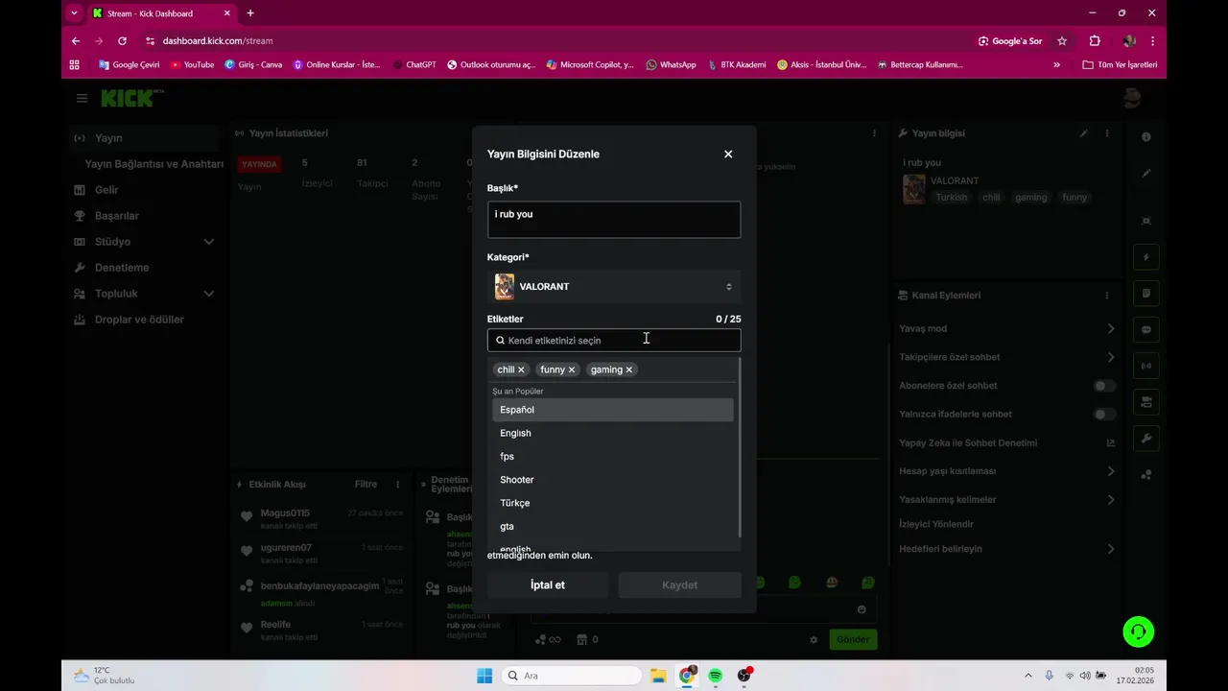Edit stream info with pencil icon in Yayın bilgisi
Viewport: 1228px width, 691px height.
pyautogui.click(x=1084, y=133)
